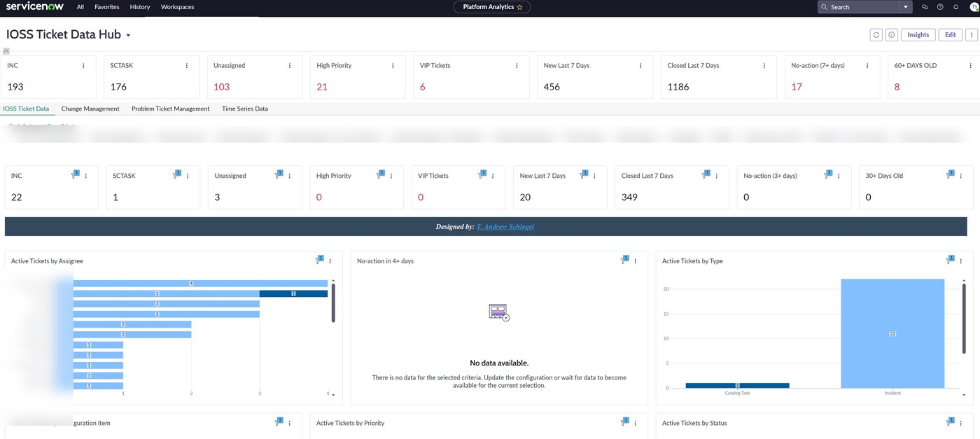Expand the IOSS Ticket Data Hub title dropdown

[x=128, y=35]
